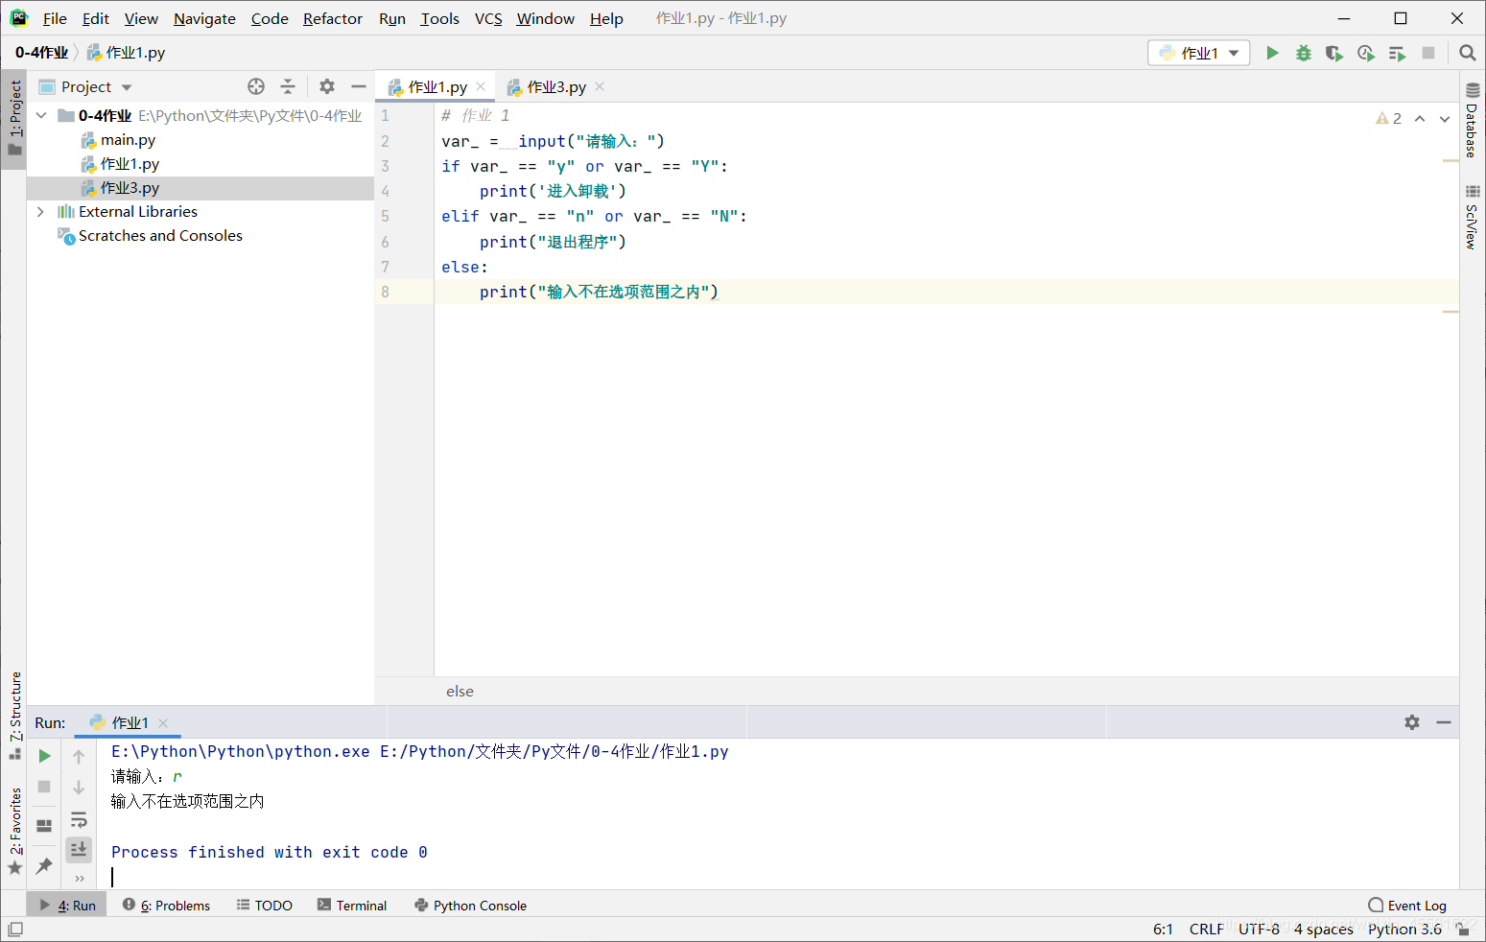The image size is (1486, 942).
Task: Run the 作业1 configuration from the top toolbar
Action: pos(1272,53)
